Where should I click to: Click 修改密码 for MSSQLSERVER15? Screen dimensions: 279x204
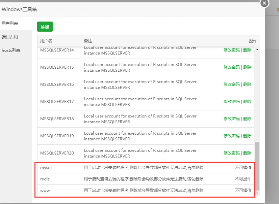[x=231, y=67]
